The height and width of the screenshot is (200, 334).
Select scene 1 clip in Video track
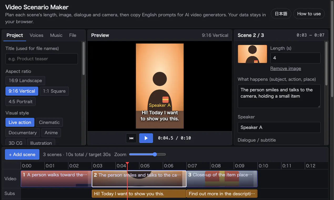click(x=56, y=179)
